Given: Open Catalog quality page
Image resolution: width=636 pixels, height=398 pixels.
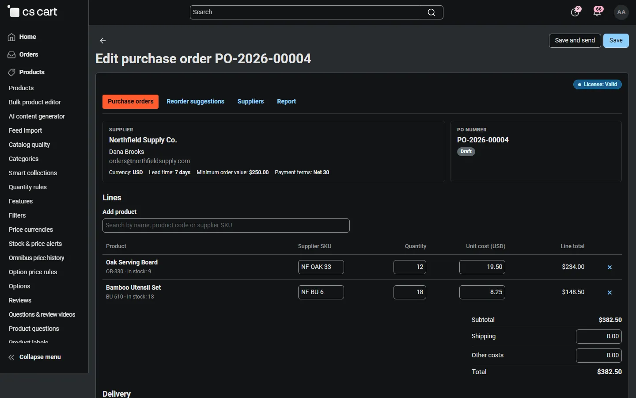Looking at the screenshot, I should pyautogui.click(x=29, y=145).
